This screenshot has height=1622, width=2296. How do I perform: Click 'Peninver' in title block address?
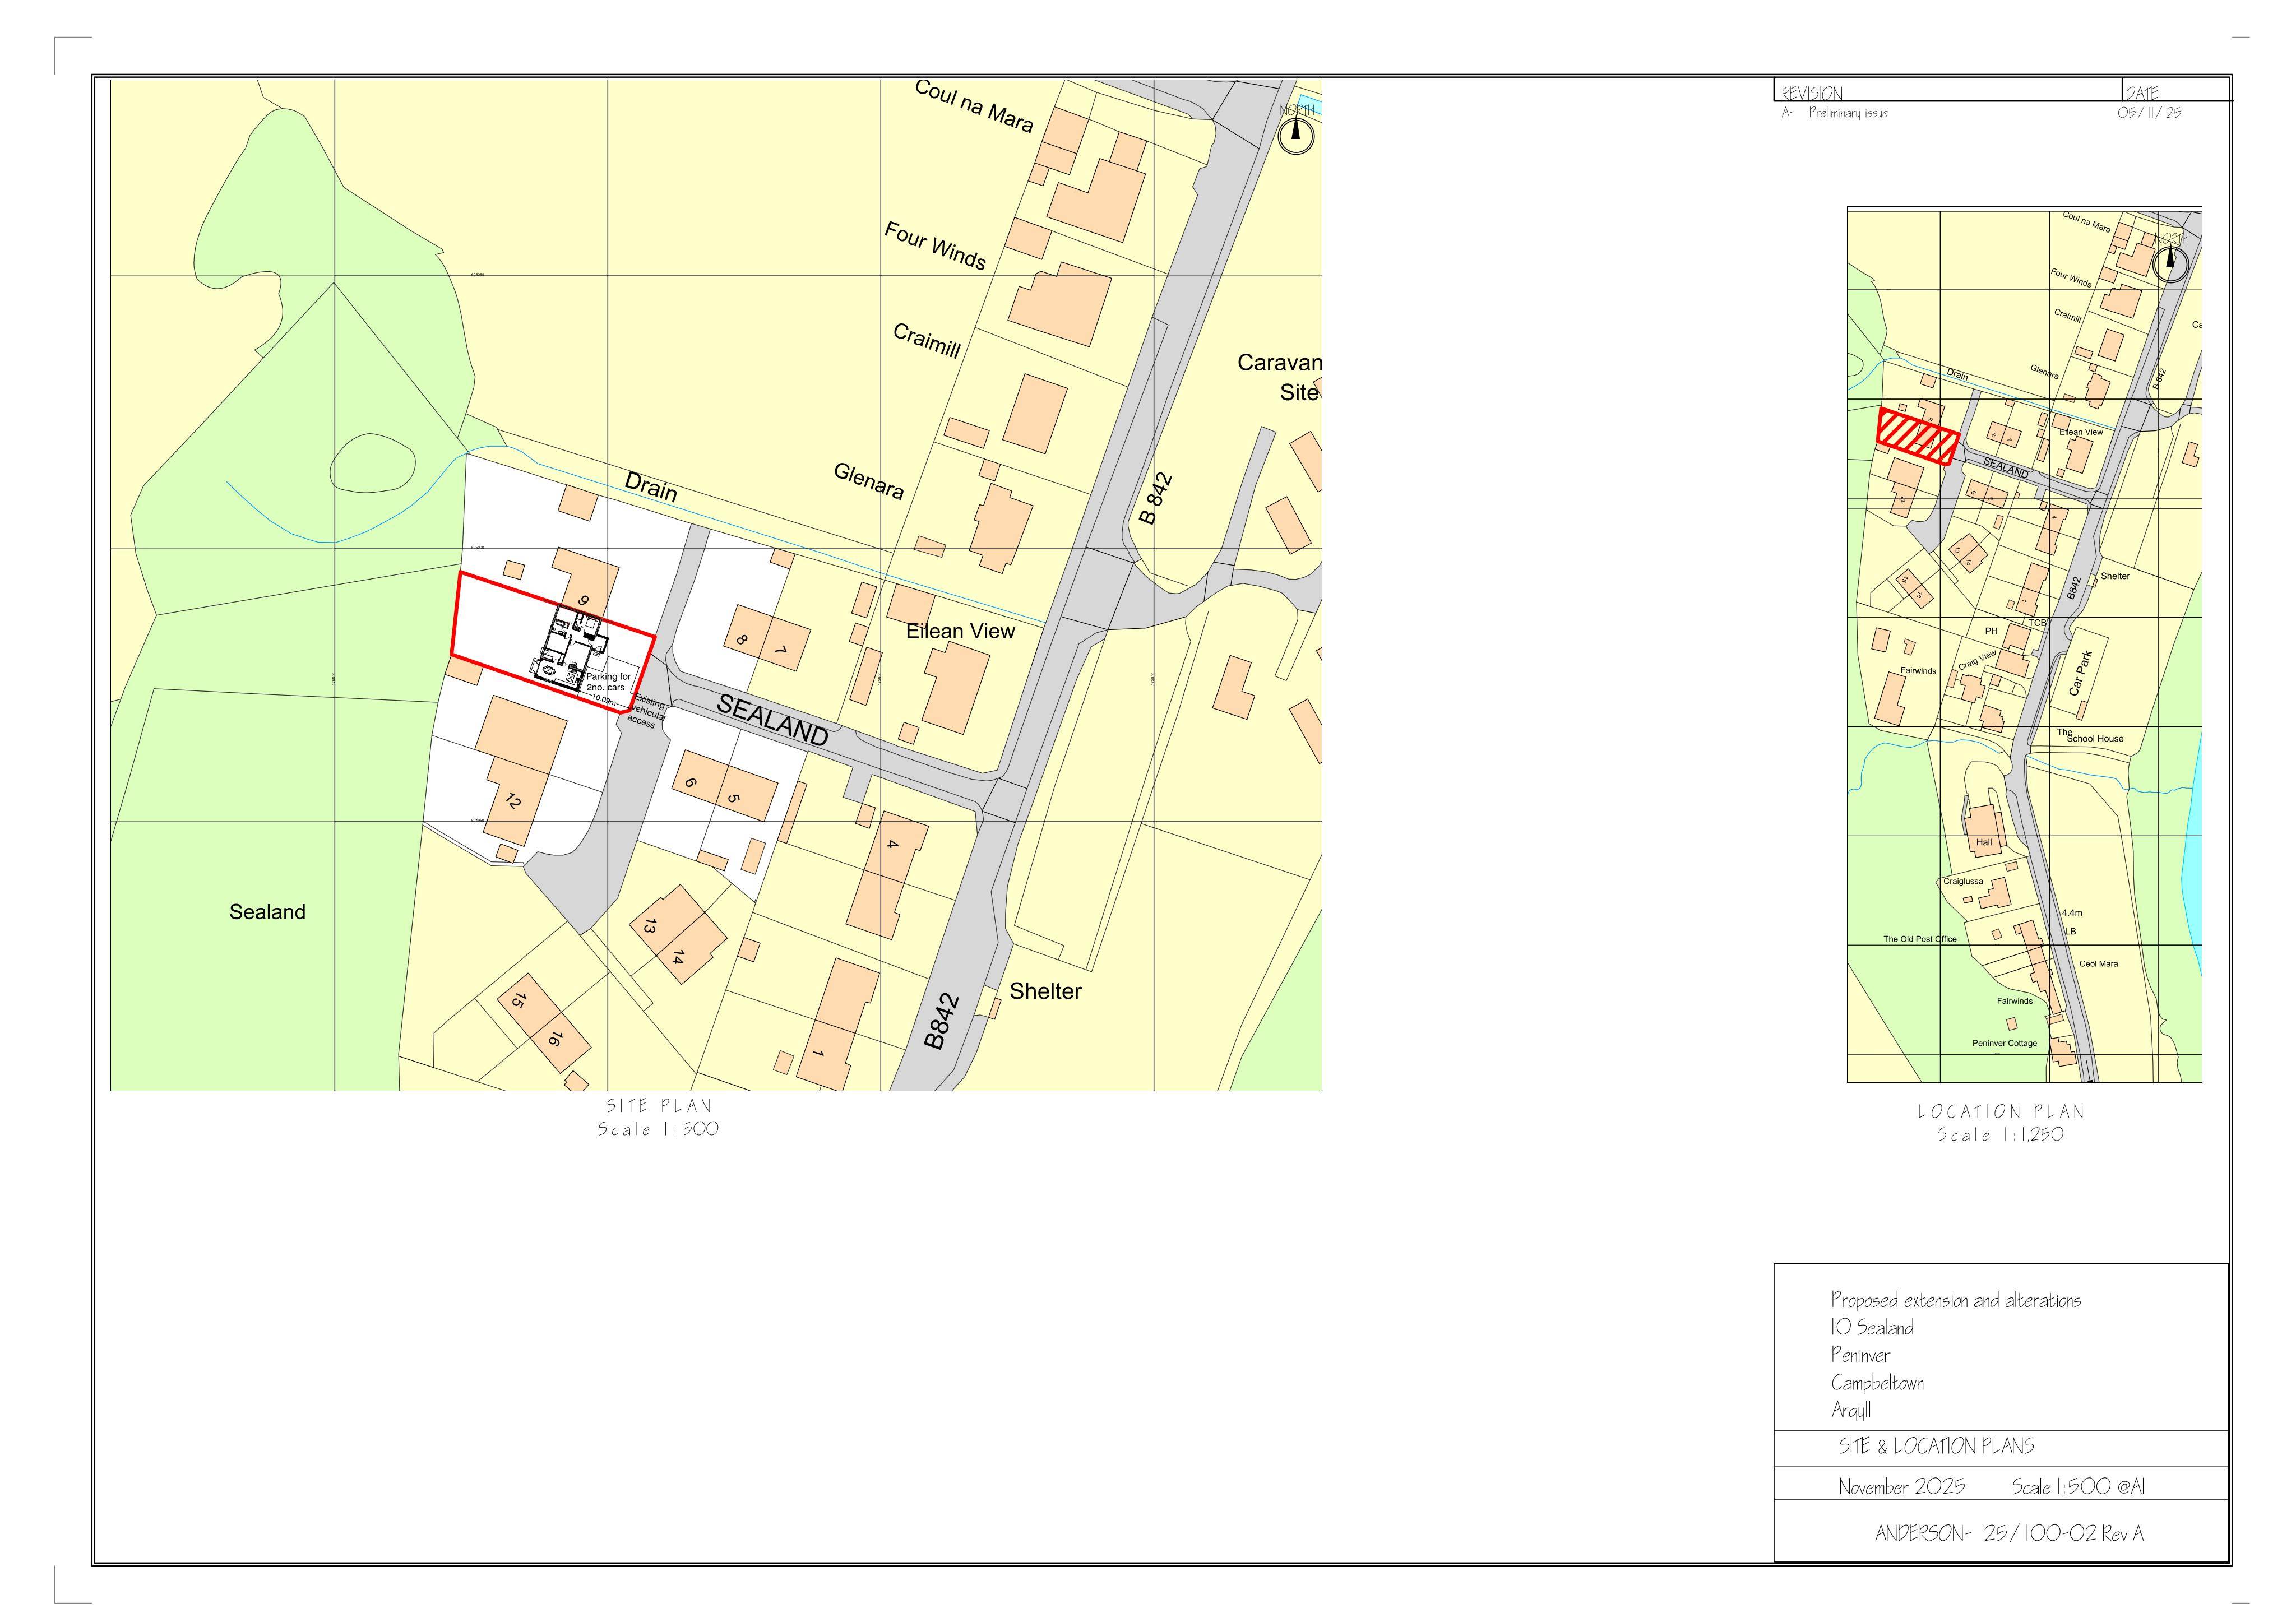[1860, 1355]
